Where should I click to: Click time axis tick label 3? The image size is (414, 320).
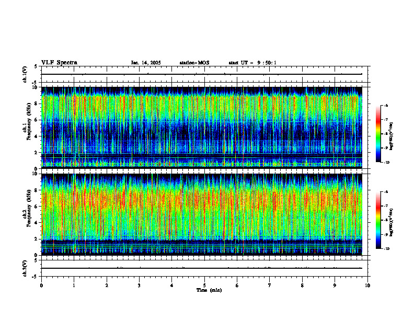[x=139, y=285]
